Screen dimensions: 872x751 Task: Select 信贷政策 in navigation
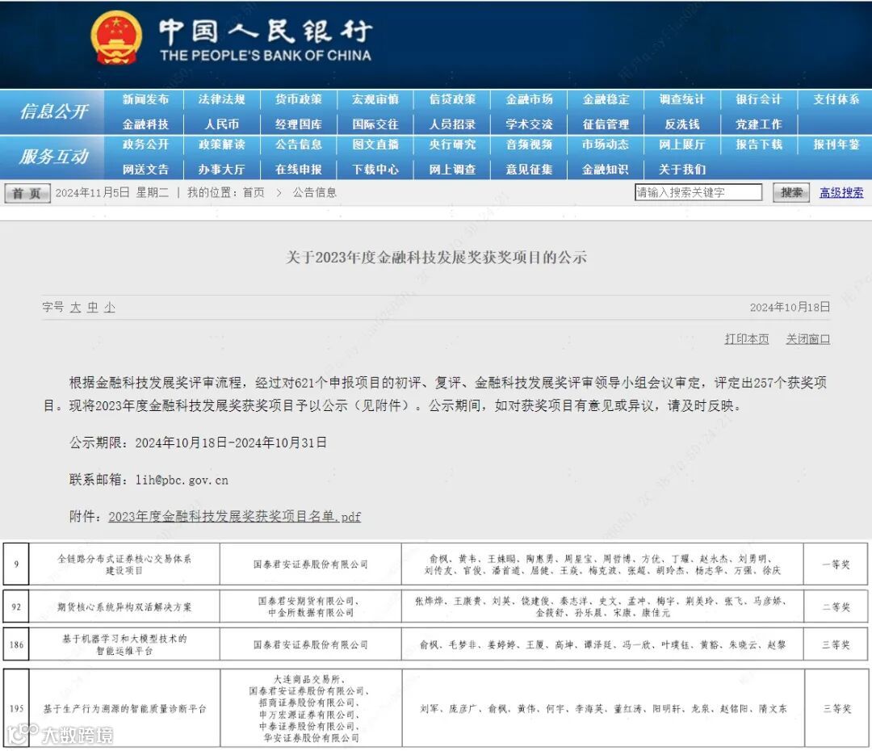452,99
